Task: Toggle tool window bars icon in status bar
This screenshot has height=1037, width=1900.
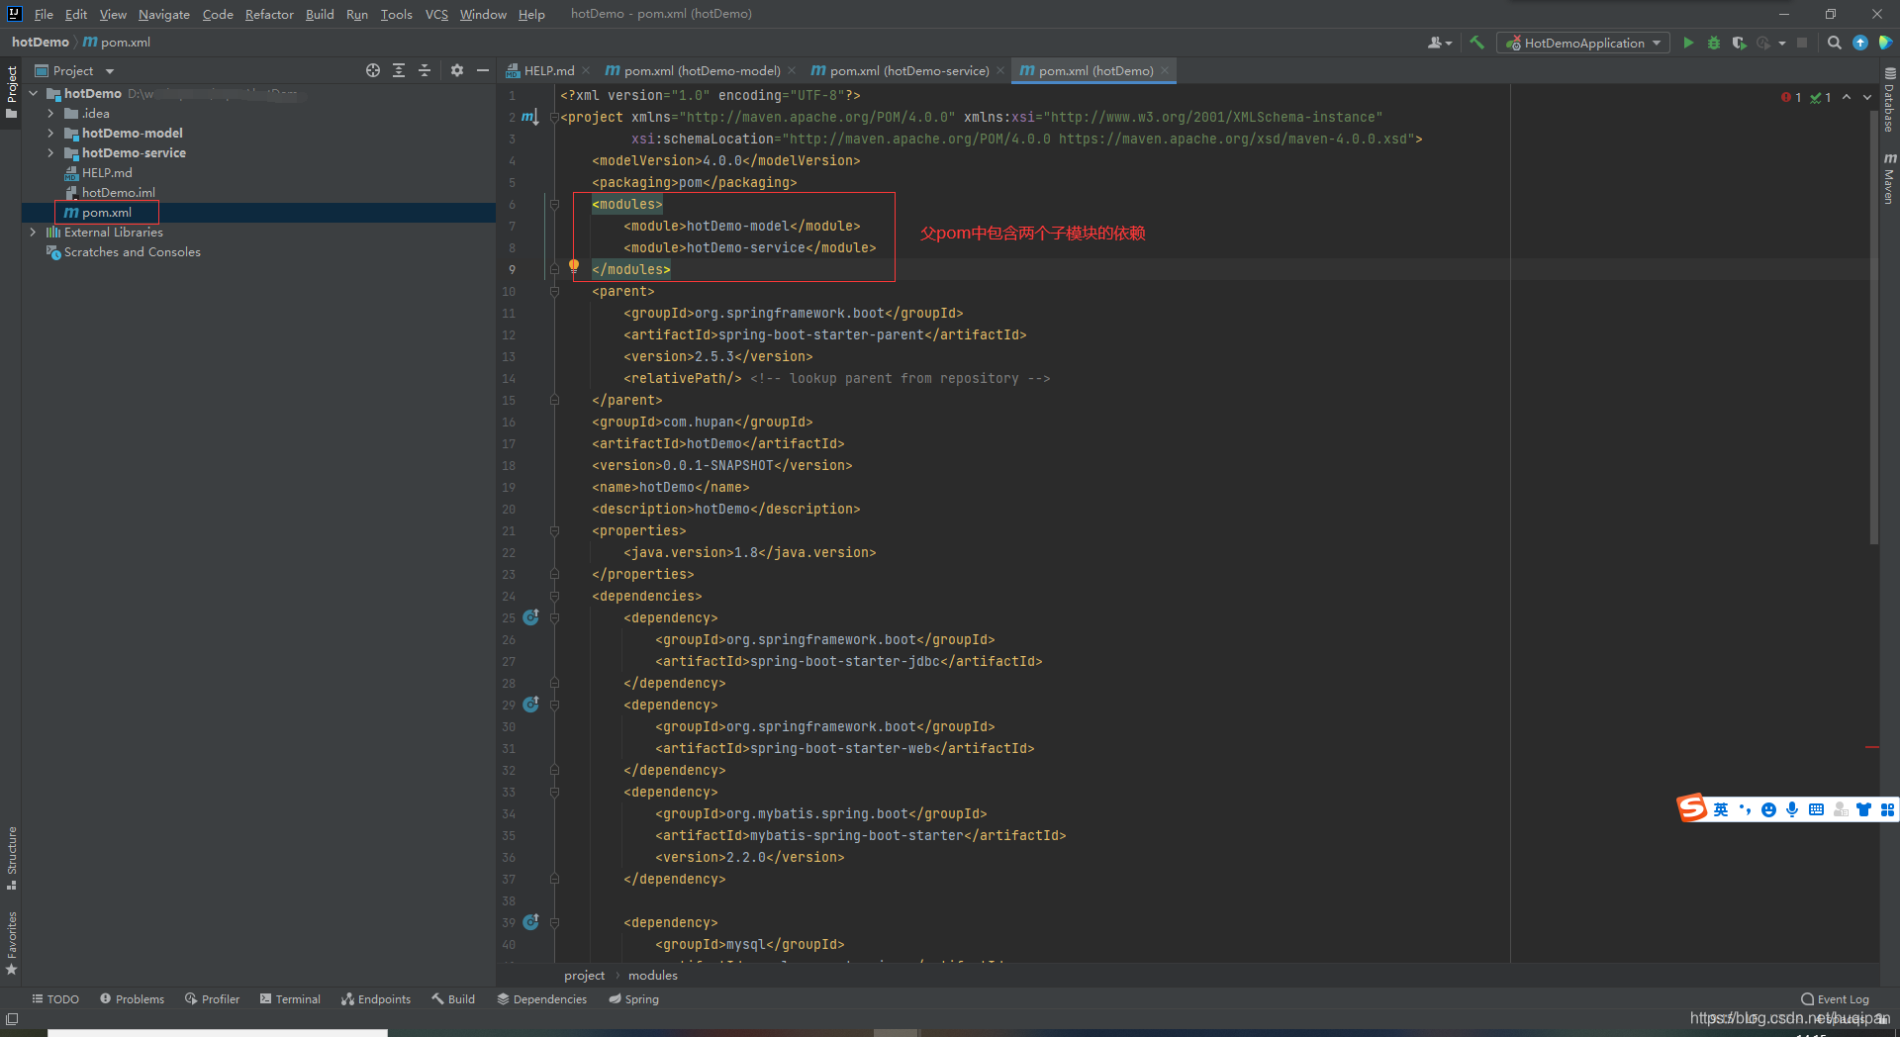Action: 12,1019
